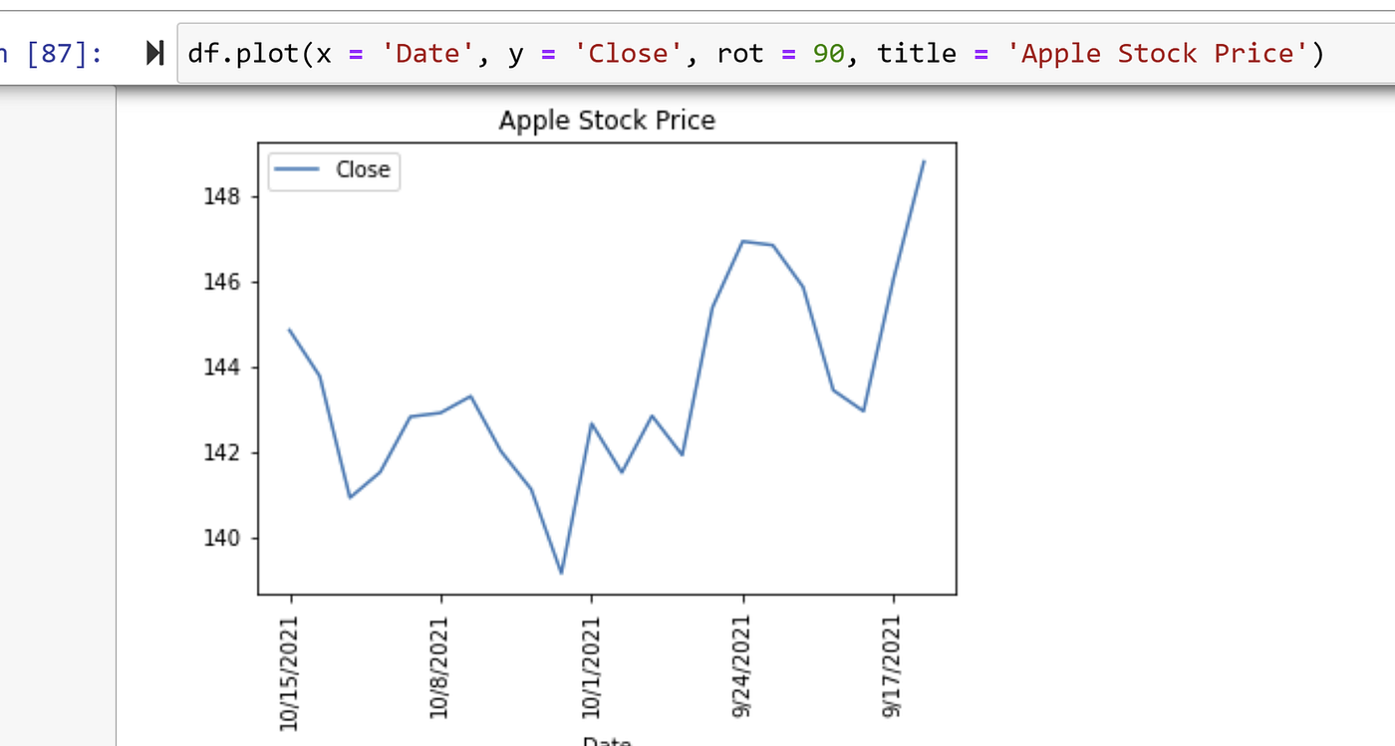Click the lowest dip point of the stock line
The image size is (1395, 746).
pos(561,573)
